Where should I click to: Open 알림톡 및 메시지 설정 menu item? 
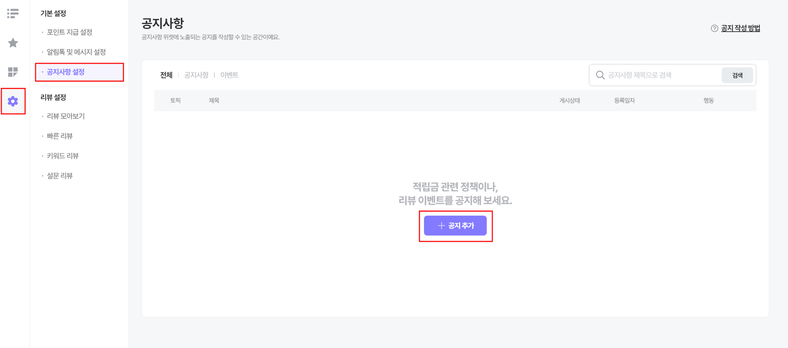(x=76, y=52)
